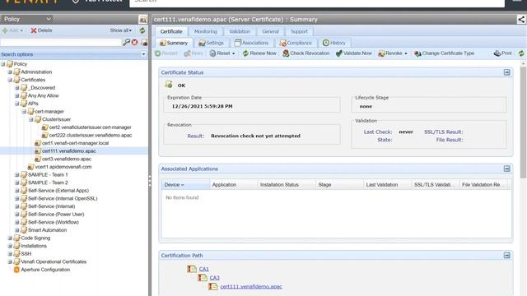Screen dimensions: 527x296
Task: Expand the Any Any Allow folder
Action: pos(17,96)
